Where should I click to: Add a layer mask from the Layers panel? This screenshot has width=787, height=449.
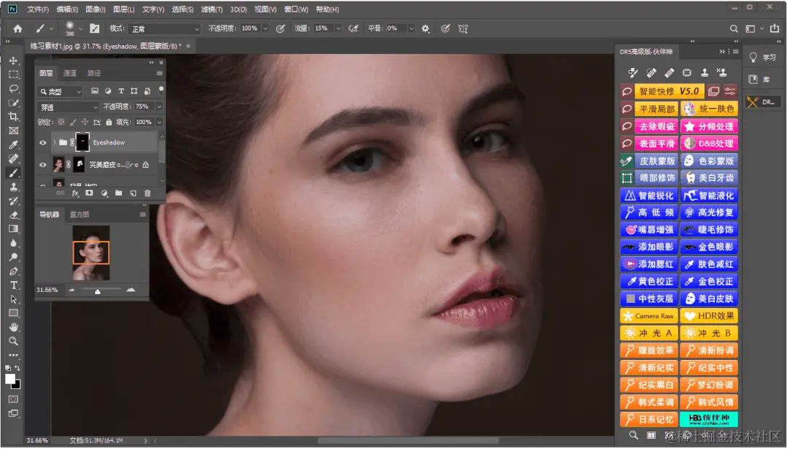89,193
